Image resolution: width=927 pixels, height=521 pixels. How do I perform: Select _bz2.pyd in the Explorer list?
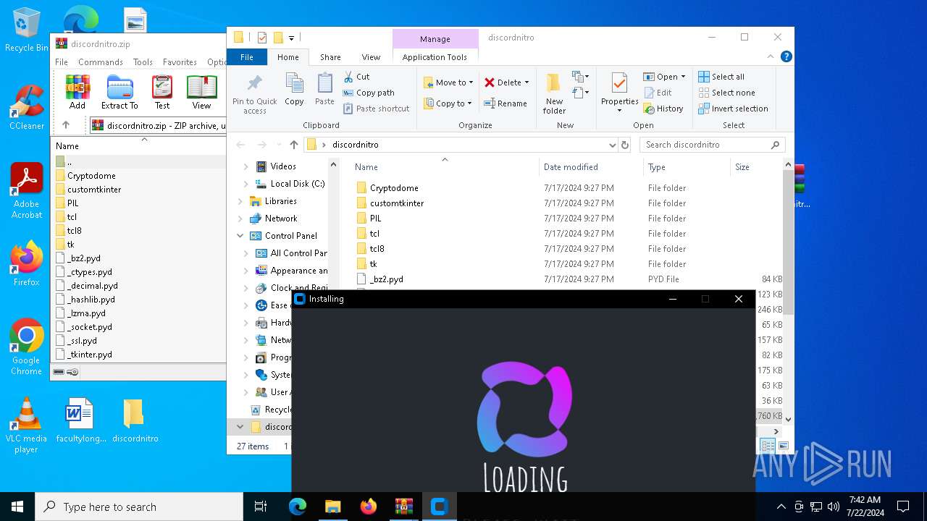click(x=386, y=279)
